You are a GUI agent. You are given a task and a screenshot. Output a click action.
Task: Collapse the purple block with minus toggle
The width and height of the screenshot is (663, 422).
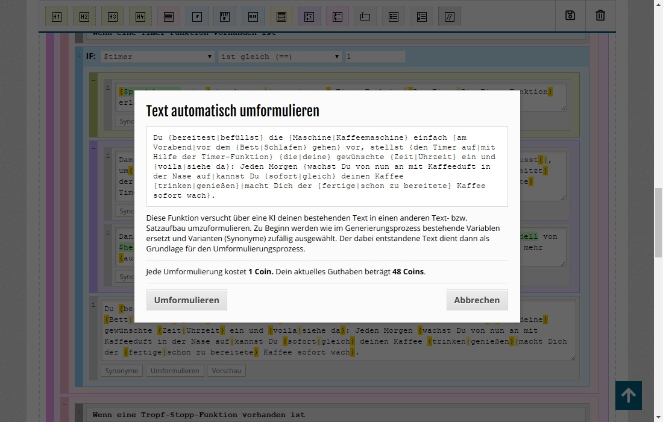click(x=93, y=146)
